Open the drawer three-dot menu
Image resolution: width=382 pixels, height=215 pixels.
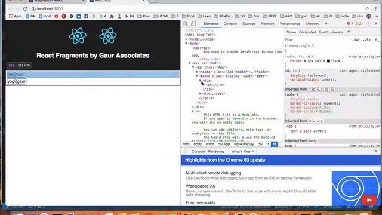(x=186, y=151)
